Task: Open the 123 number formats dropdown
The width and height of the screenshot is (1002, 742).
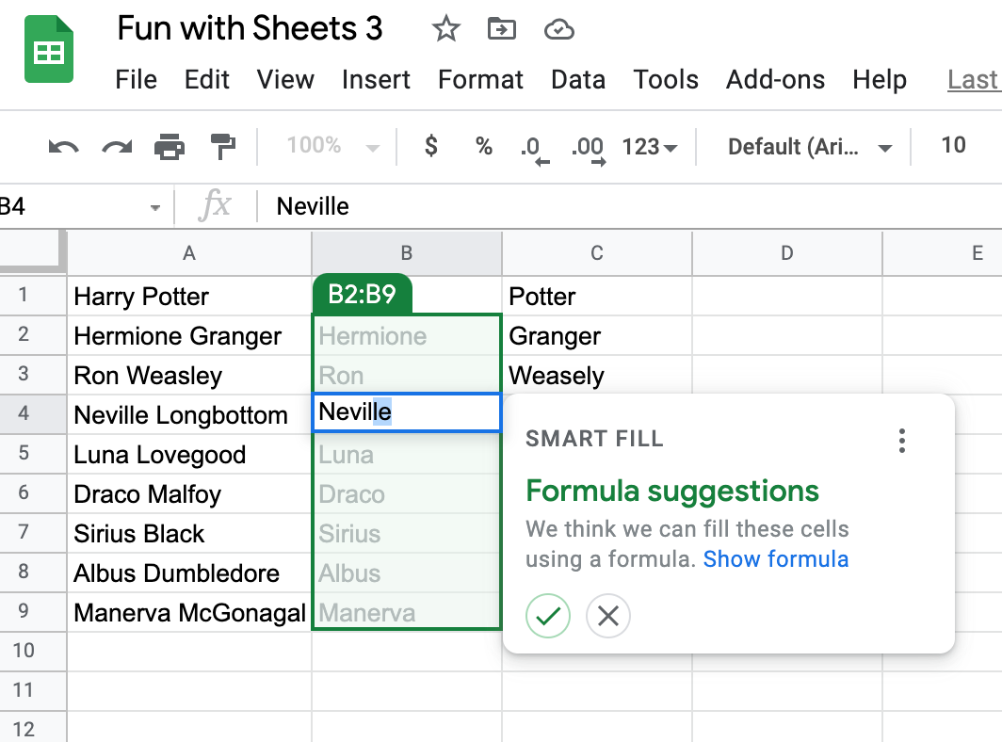Action: 650,147
